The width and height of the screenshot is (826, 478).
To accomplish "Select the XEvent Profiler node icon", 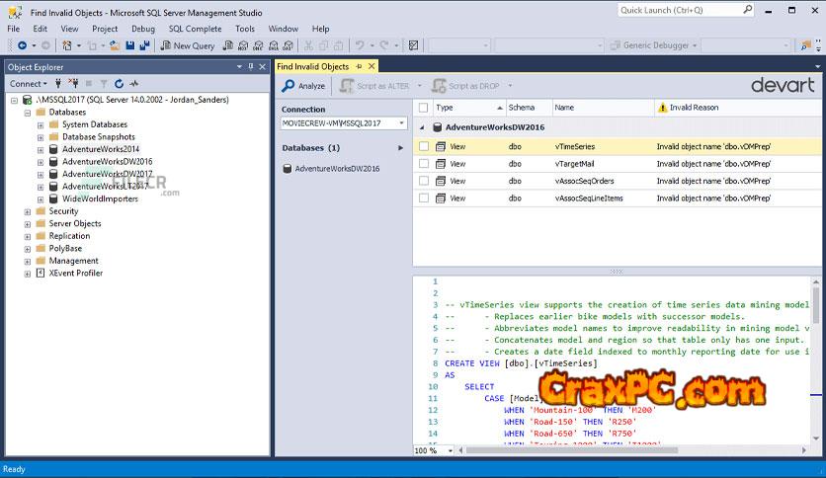I will (x=40, y=273).
